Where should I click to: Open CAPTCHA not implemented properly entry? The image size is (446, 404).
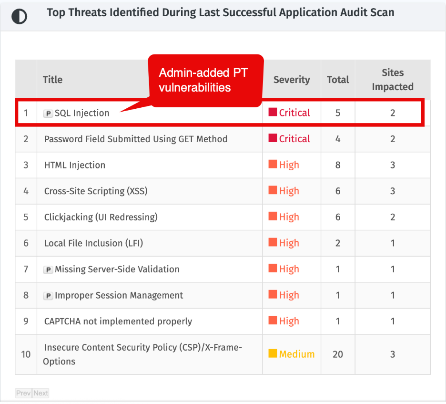(x=118, y=321)
